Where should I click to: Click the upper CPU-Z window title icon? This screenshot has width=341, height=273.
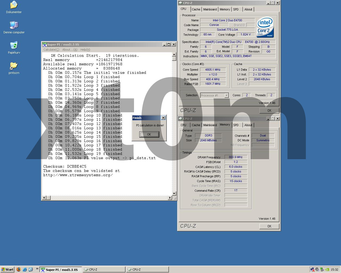point(181,3)
